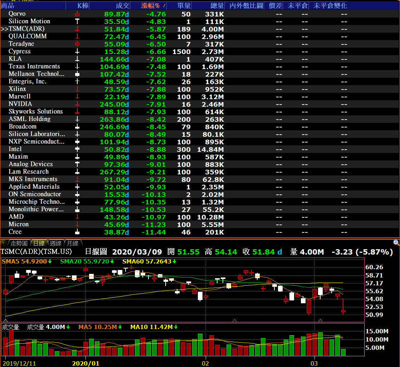The width and height of the screenshot is (400, 367).
Task: Click the Skyworks Solutions candlestick icon
Action: pyautogui.click(x=77, y=112)
